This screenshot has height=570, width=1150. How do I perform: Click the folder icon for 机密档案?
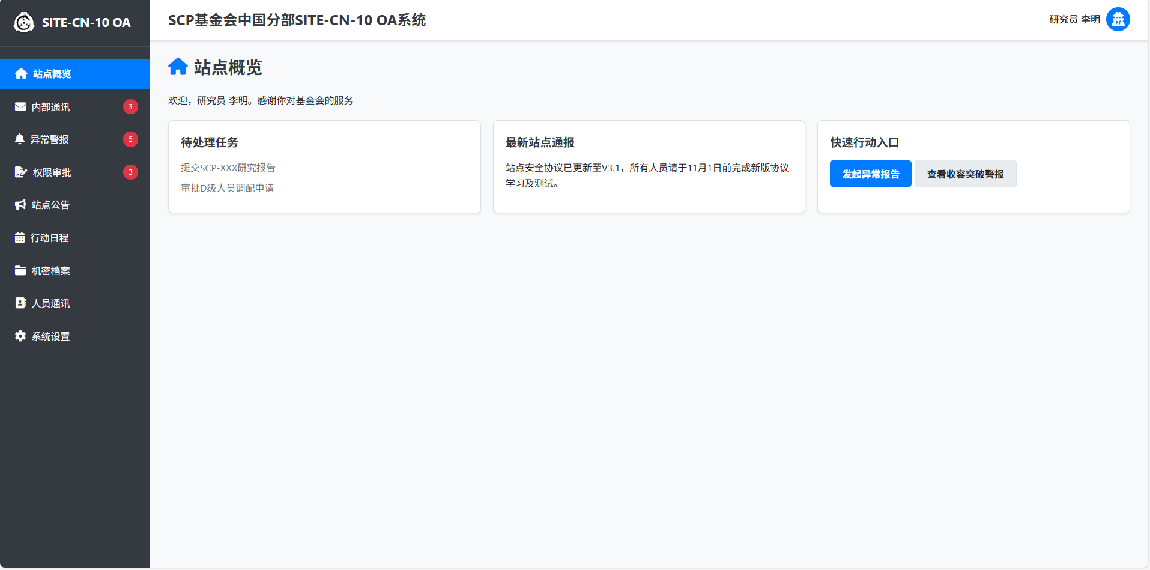(20, 270)
